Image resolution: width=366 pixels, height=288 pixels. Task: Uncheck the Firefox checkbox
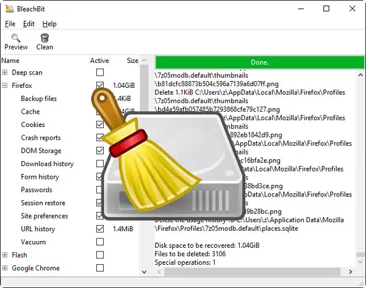(100, 85)
